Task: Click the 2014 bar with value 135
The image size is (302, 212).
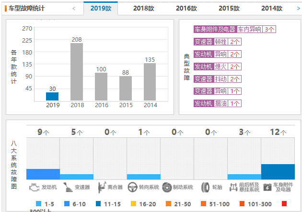Action: (150, 82)
